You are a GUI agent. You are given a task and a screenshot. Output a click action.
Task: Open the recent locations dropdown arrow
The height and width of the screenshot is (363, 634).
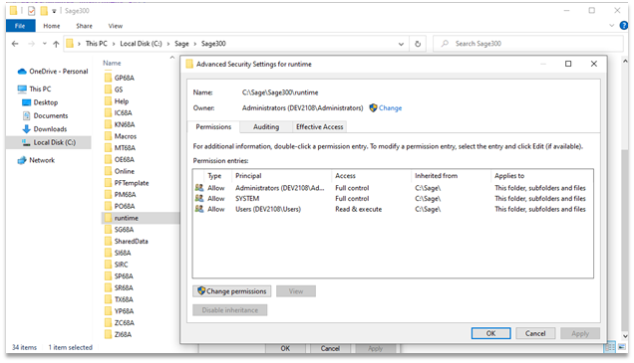tap(45, 44)
